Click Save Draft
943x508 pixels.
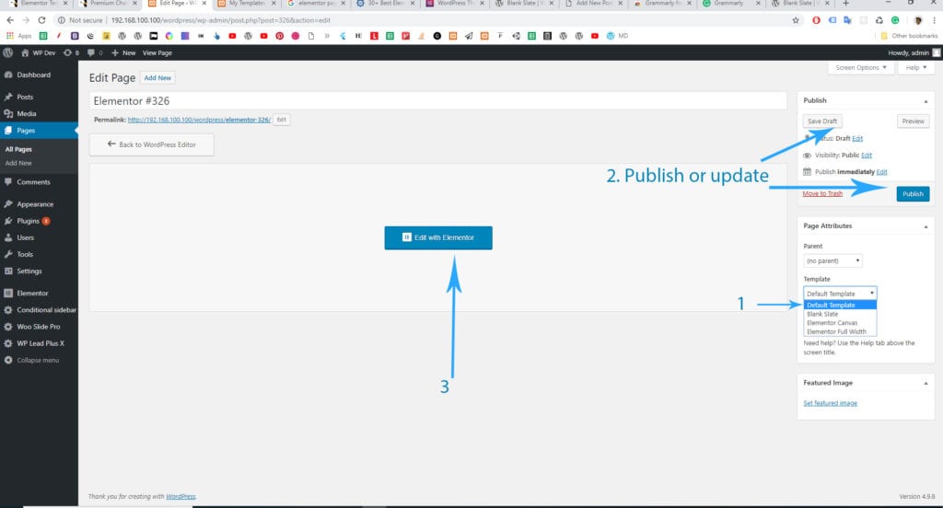coord(822,121)
